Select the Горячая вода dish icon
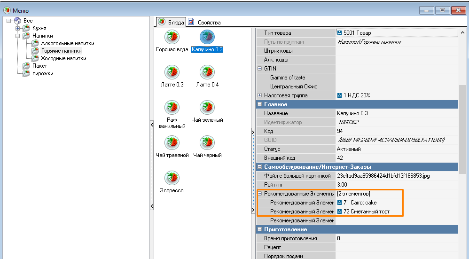This screenshot has height=259, width=469. click(172, 37)
